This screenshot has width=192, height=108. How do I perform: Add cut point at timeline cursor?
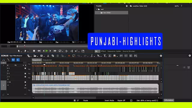(92, 56)
